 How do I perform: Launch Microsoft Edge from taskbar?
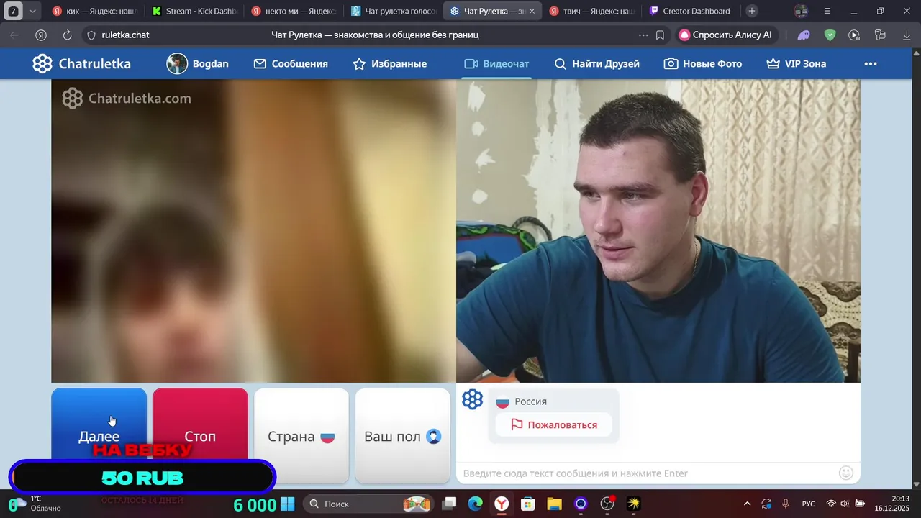tap(476, 504)
